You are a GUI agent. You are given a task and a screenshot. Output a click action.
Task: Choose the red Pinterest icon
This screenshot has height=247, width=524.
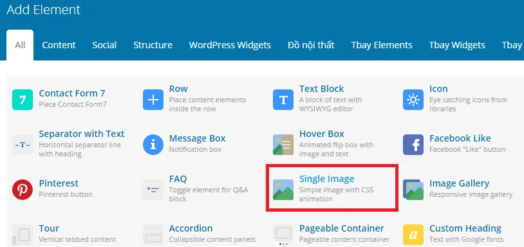[x=23, y=190]
